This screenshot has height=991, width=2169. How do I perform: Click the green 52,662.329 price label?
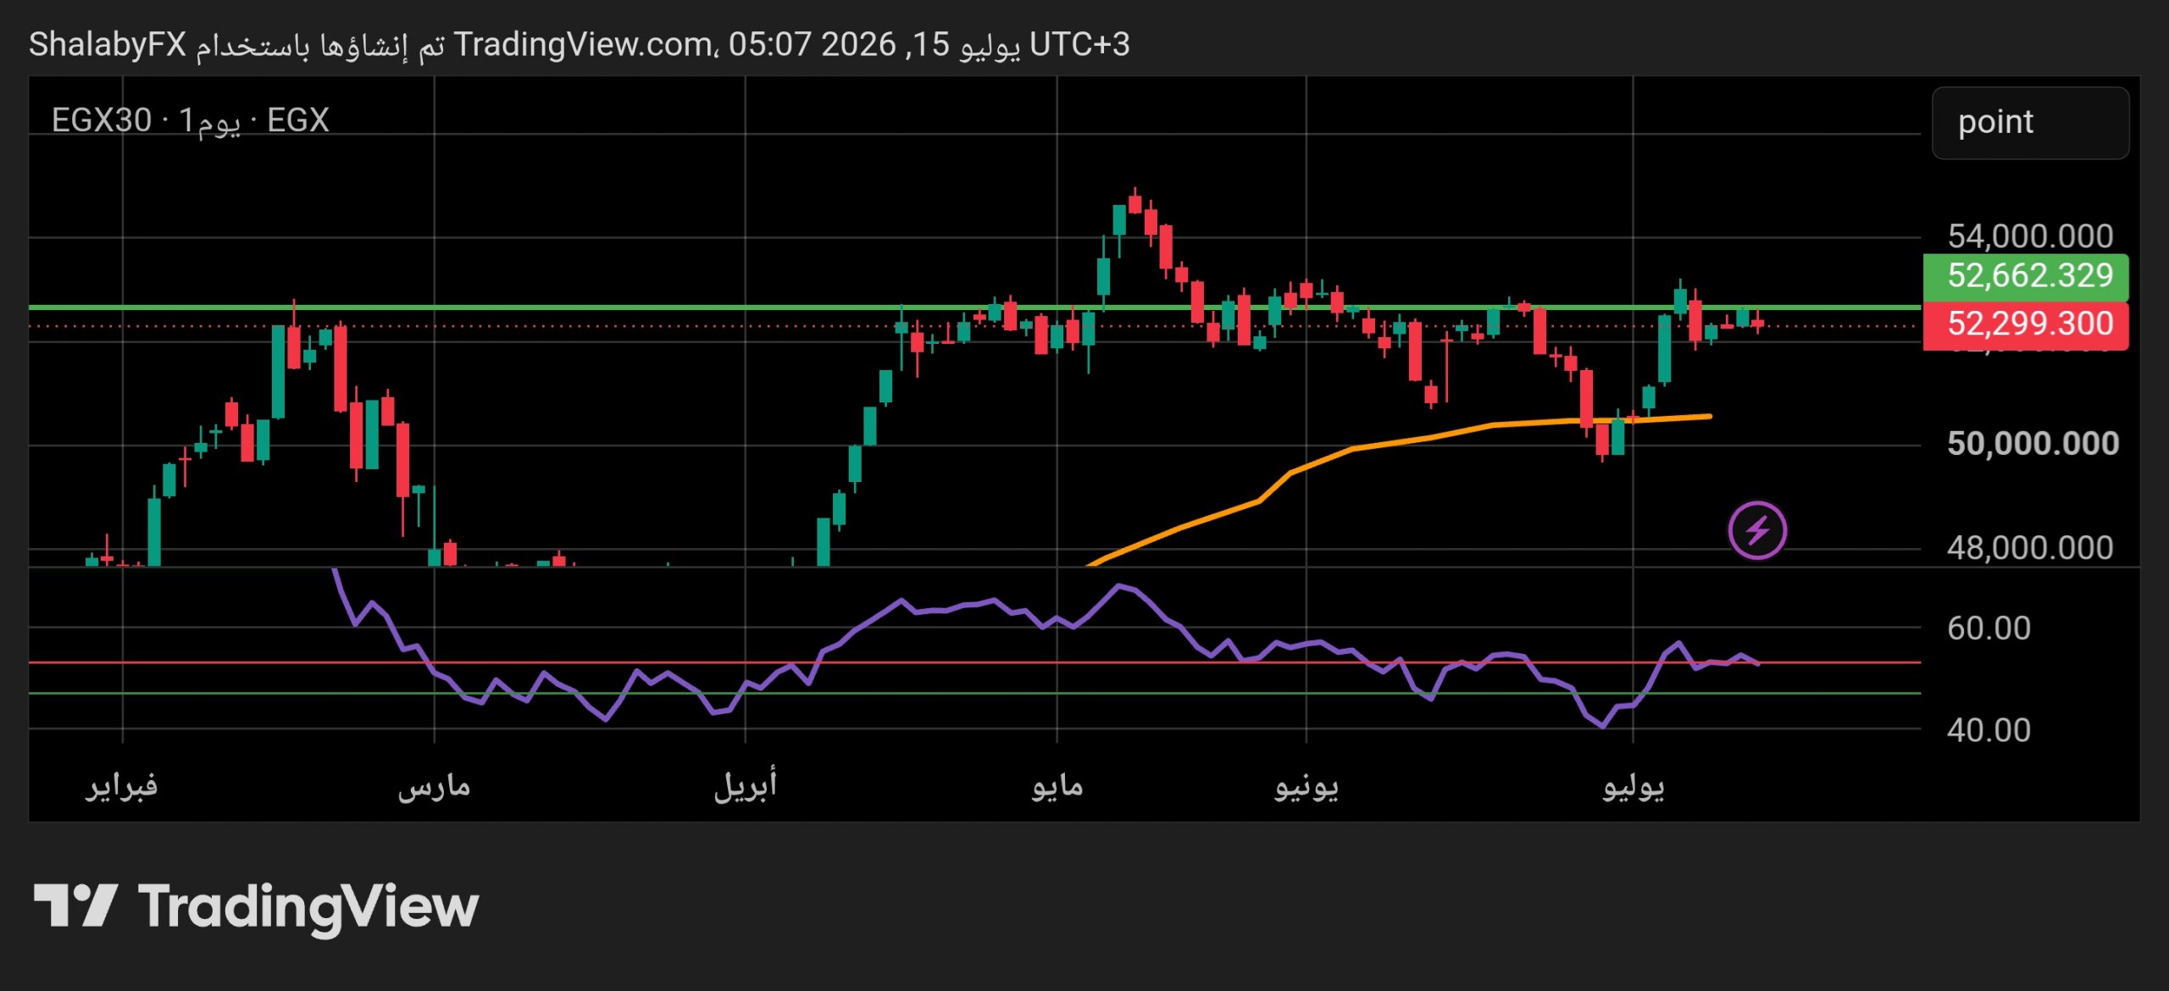pyautogui.click(x=2026, y=276)
